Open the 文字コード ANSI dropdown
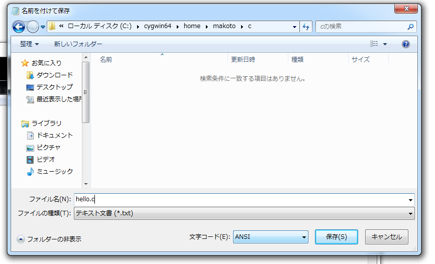 point(270,237)
